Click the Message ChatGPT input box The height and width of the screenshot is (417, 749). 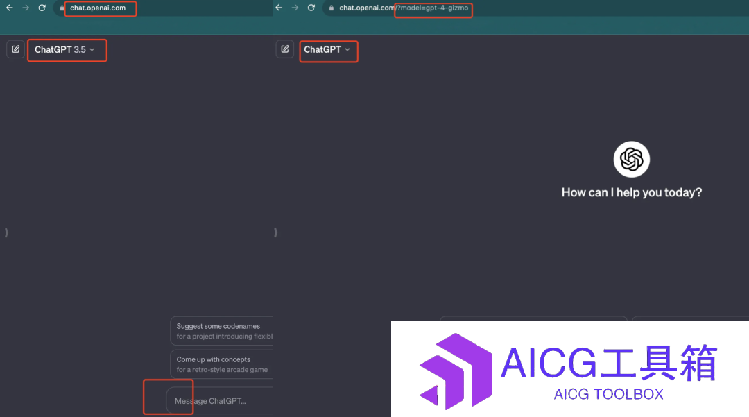click(220, 401)
